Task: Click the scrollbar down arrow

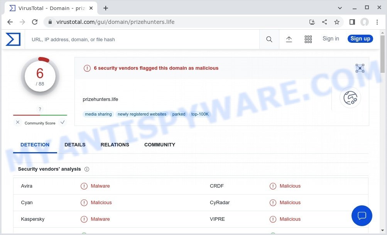Action: tap(382, 230)
